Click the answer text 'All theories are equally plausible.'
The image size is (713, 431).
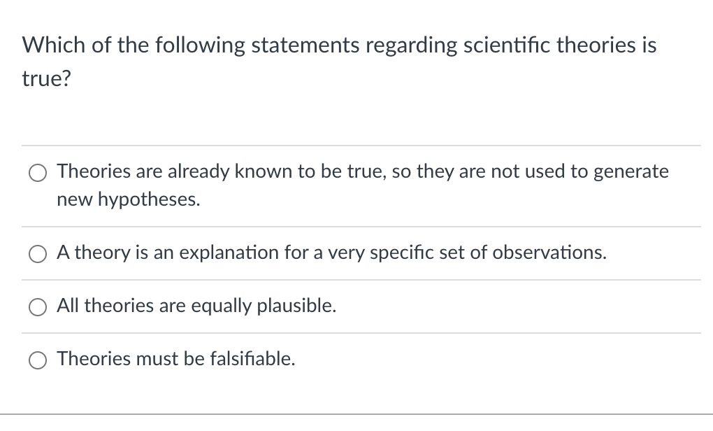(196, 306)
